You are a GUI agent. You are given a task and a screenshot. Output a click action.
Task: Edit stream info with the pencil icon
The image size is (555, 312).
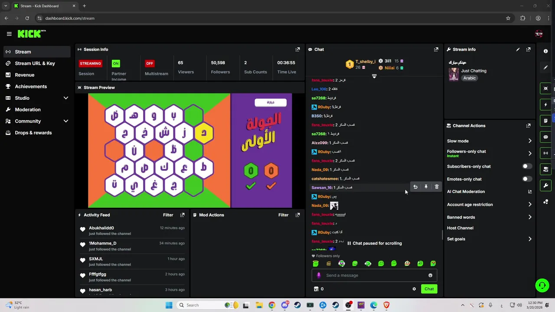[x=518, y=49]
